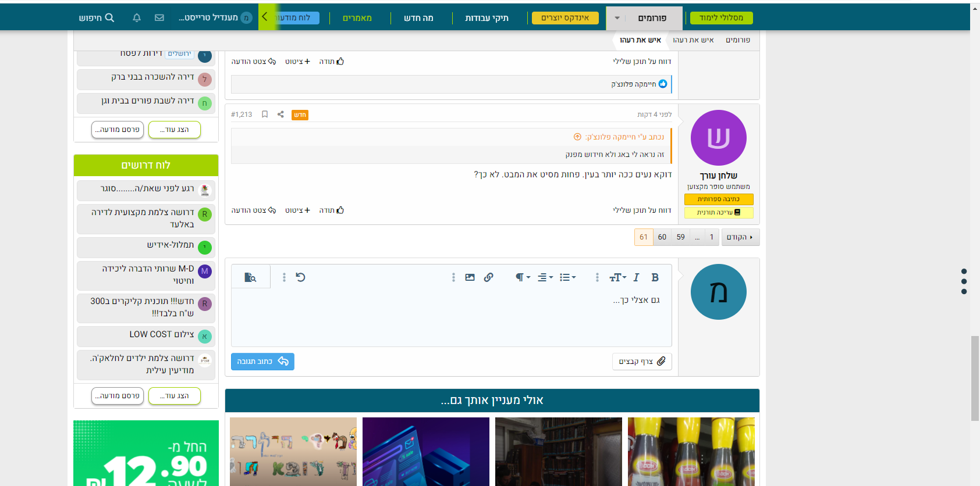Open לוח מודעות in the navbar
Screen dimensions: 980x486
click(x=296, y=18)
